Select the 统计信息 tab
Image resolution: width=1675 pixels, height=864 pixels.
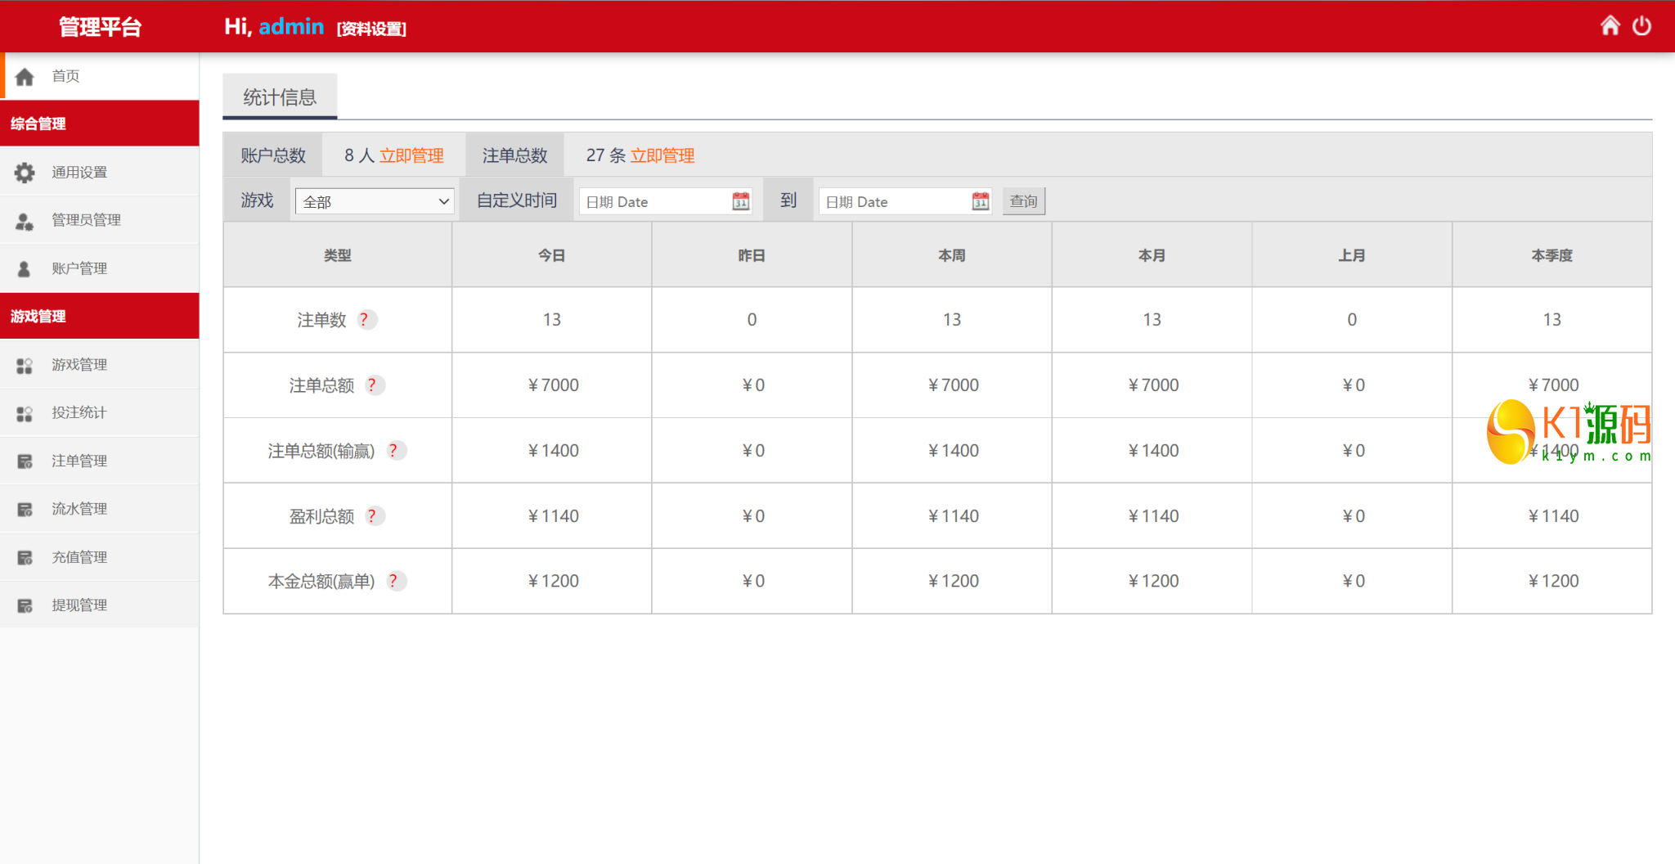(280, 97)
